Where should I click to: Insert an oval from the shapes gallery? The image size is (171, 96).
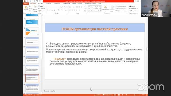pos(97,6)
